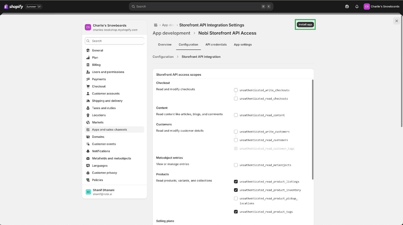Open the notifications bell icon
The height and width of the screenshot is (225, 403).
click(357, 6)
